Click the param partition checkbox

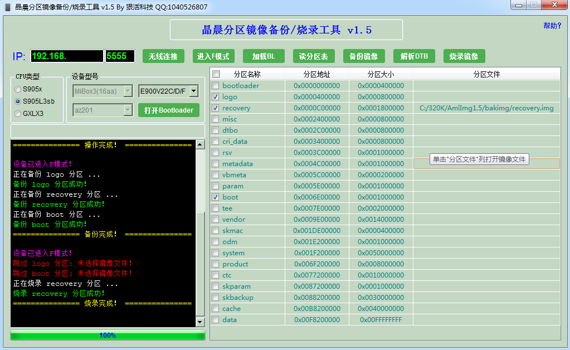[216, 186]
